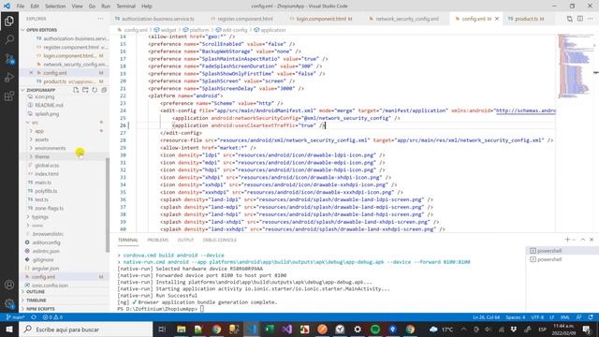The height and width of the screenshot is (337, 599).
Task: Open the File menu
Action: [21, 7]
